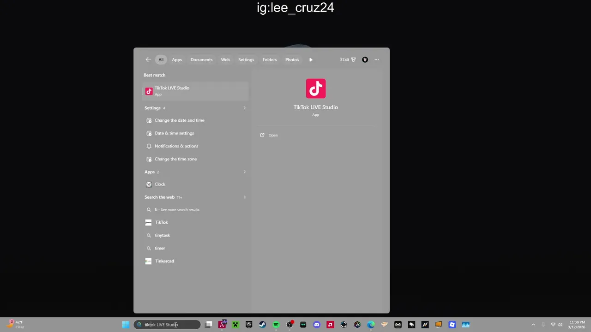591x332 pixels.
Task: Open Steam from the taskbar
Action: click(x=262, y=325)
